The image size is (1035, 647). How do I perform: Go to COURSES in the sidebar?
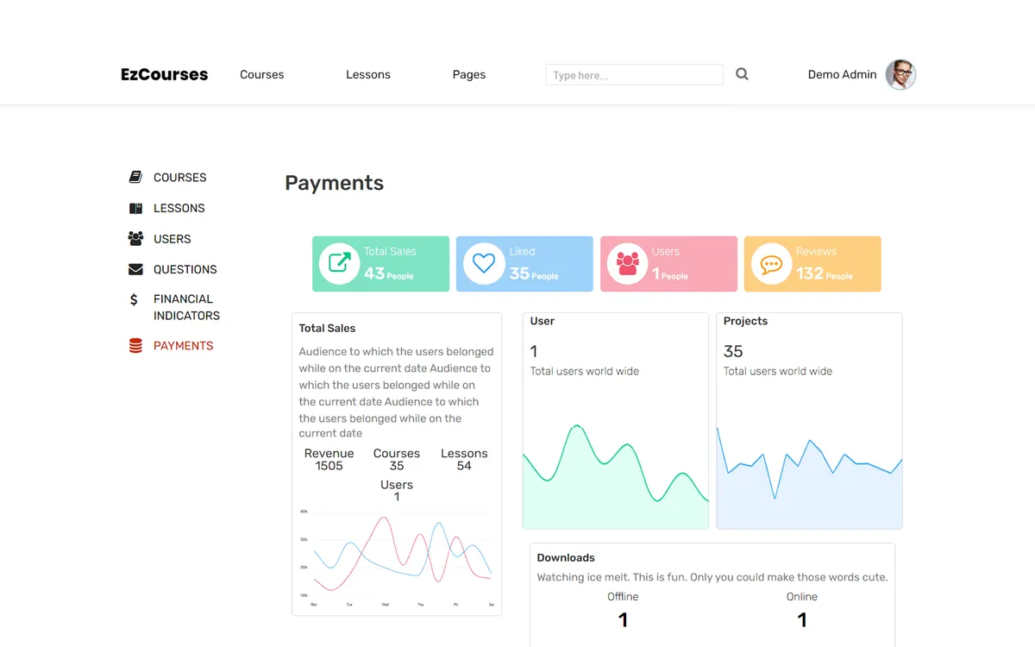click(x=180, y=178)
